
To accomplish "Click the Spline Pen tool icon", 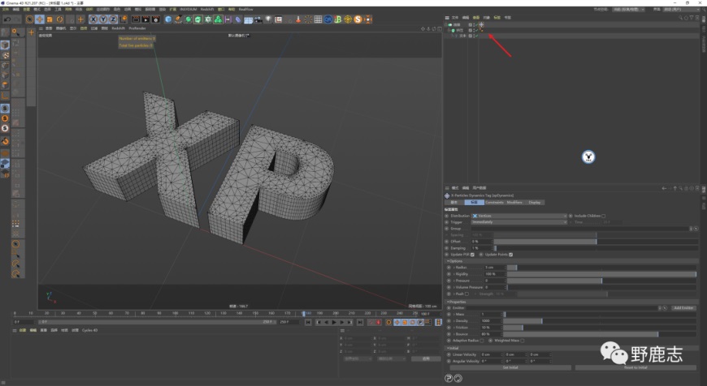I will click(x=178, y=19).
